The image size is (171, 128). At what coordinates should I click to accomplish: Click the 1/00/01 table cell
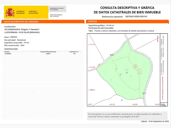[48, 54]
